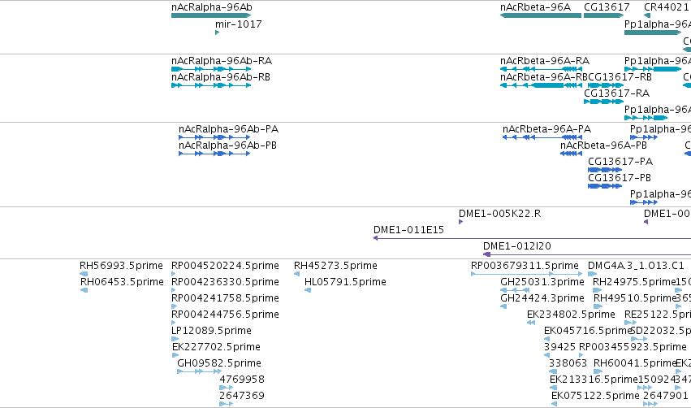
Task: Select the nAcRbeta-96A gene bar
Action: (x=541, y=15)
